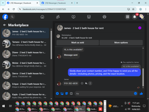Select the (19) Chrome taskbar window
The image size is (149, 112).
tap(80, 109)
